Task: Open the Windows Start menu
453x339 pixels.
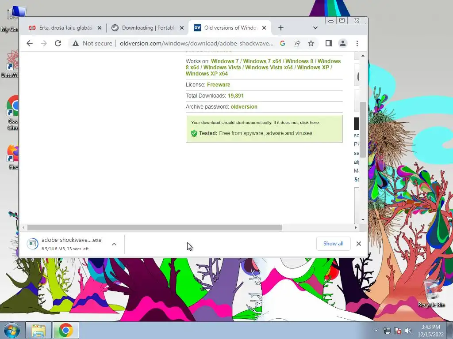Action: tap(12, 330)
